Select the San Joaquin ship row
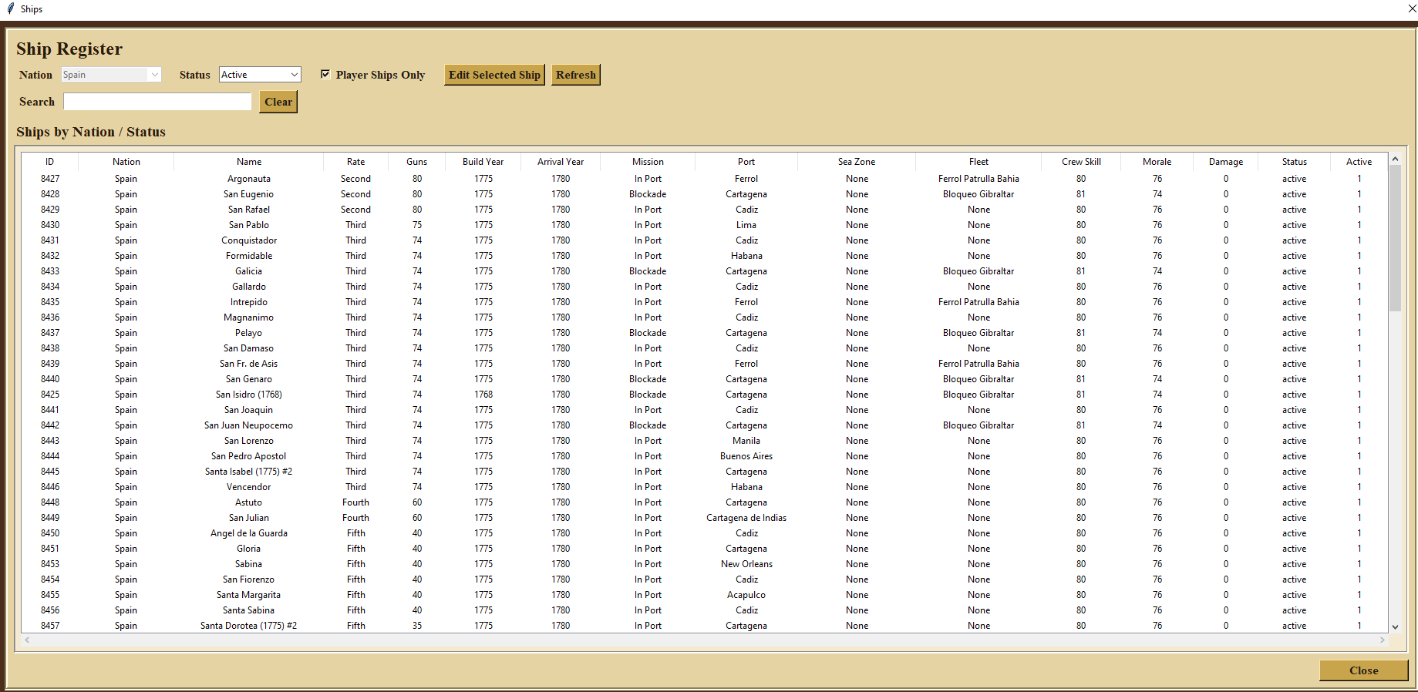The width and height of the screenshot is (1418, 692). (x=705, y=410)
